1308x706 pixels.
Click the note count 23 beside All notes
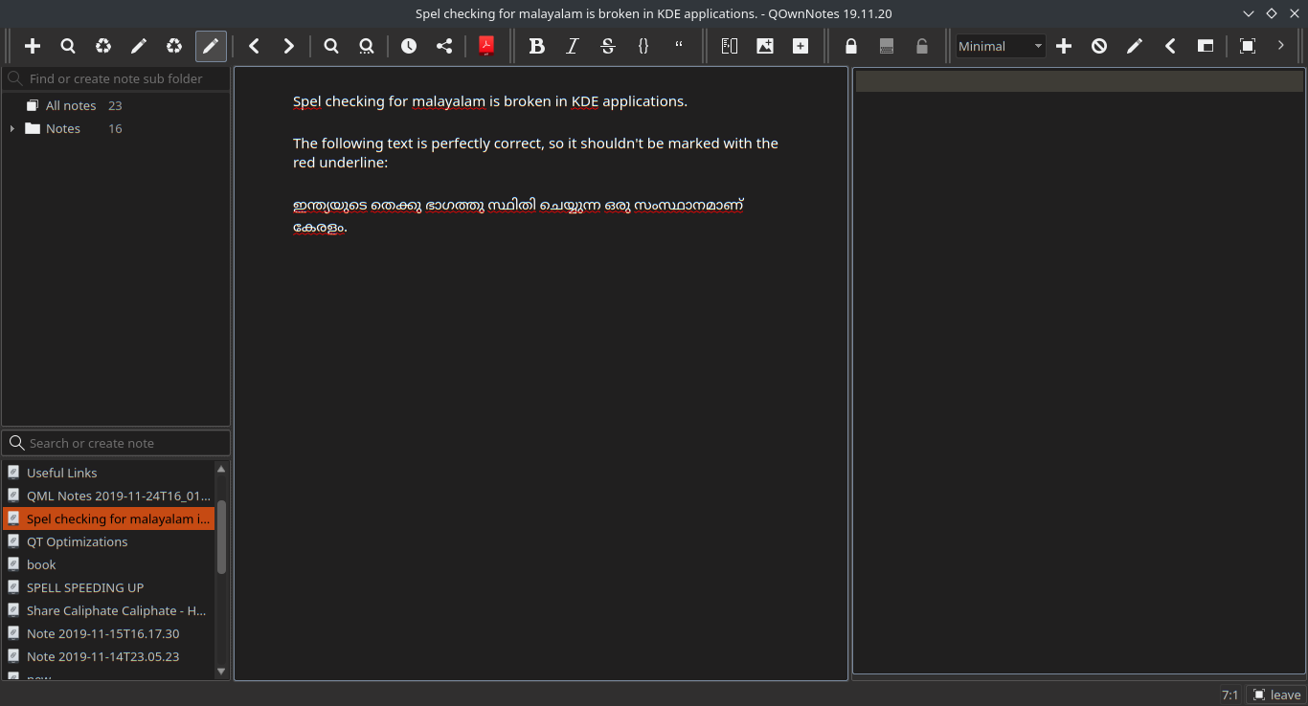(115, 105)
